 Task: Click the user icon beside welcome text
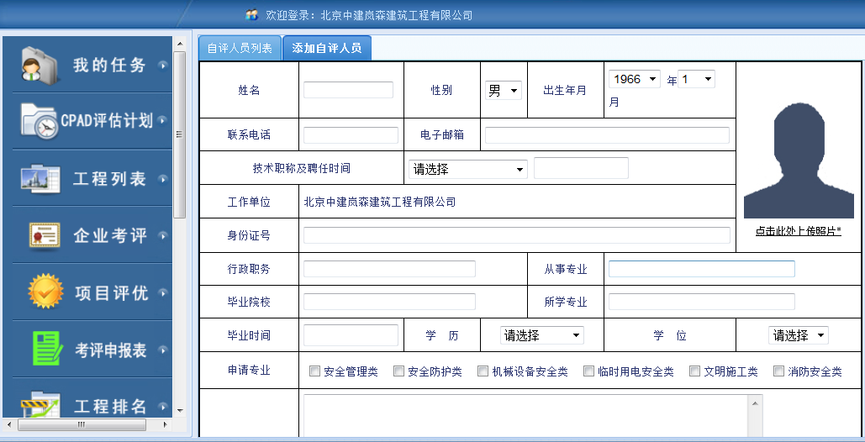(251, 15)
